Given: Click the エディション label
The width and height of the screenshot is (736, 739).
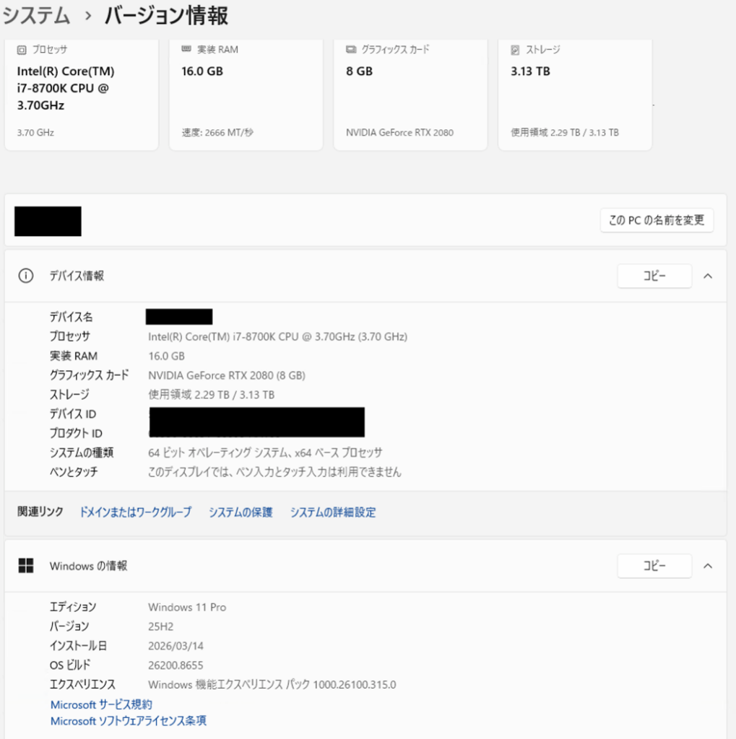Looking at the screenshot, I should tap(73, 607).
